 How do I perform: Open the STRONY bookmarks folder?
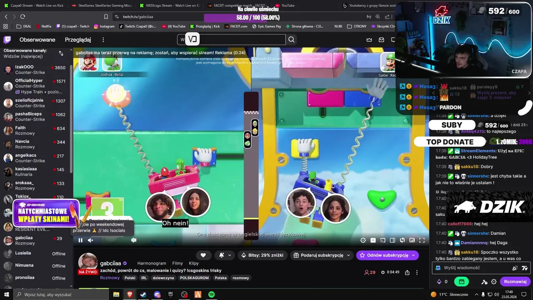pyautogui.click(x=356, y=26)
